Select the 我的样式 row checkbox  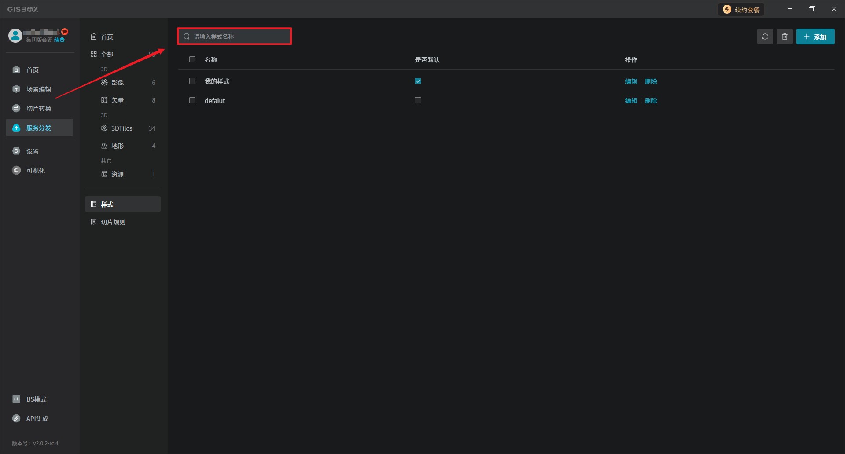click(192, 81)
